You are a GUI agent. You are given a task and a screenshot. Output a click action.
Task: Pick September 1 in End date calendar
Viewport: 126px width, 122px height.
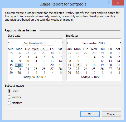[x=70, y=57]
